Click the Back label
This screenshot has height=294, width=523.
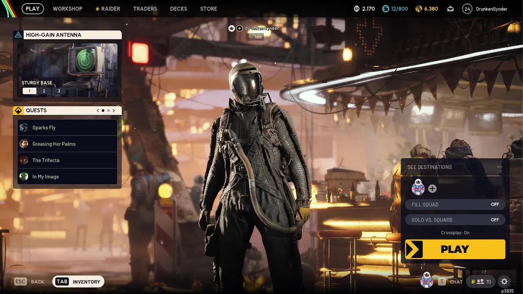[38, 282]
